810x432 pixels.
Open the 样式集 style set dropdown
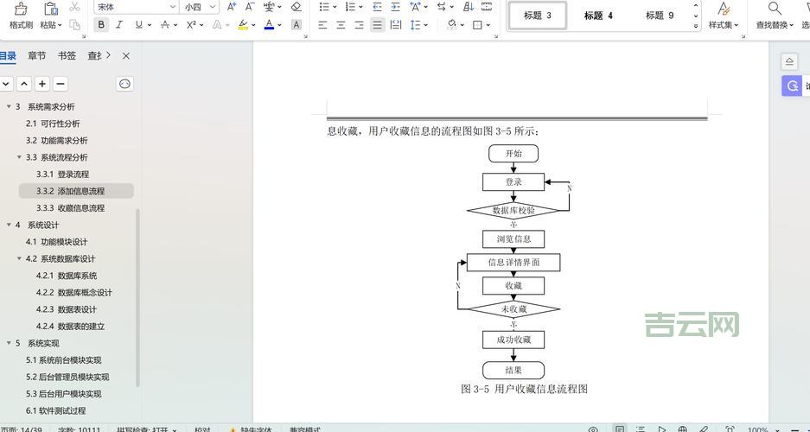click(x=724, y=25)
